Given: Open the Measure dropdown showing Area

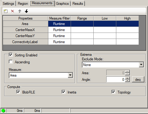Looking at the screenshot, I should (x=70, y=75).
